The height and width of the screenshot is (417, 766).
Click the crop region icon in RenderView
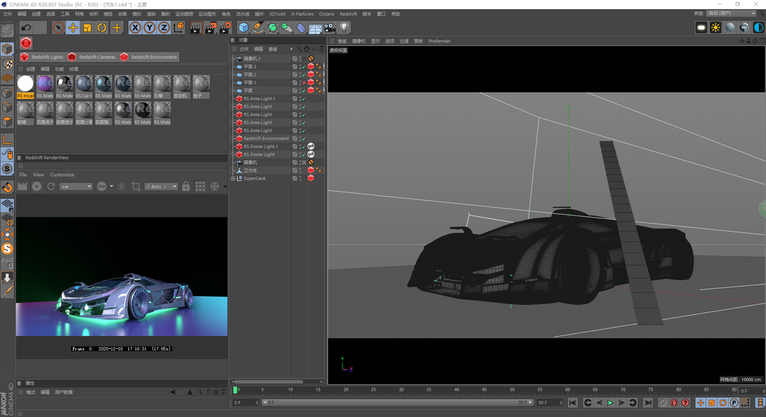click(136, 186)
